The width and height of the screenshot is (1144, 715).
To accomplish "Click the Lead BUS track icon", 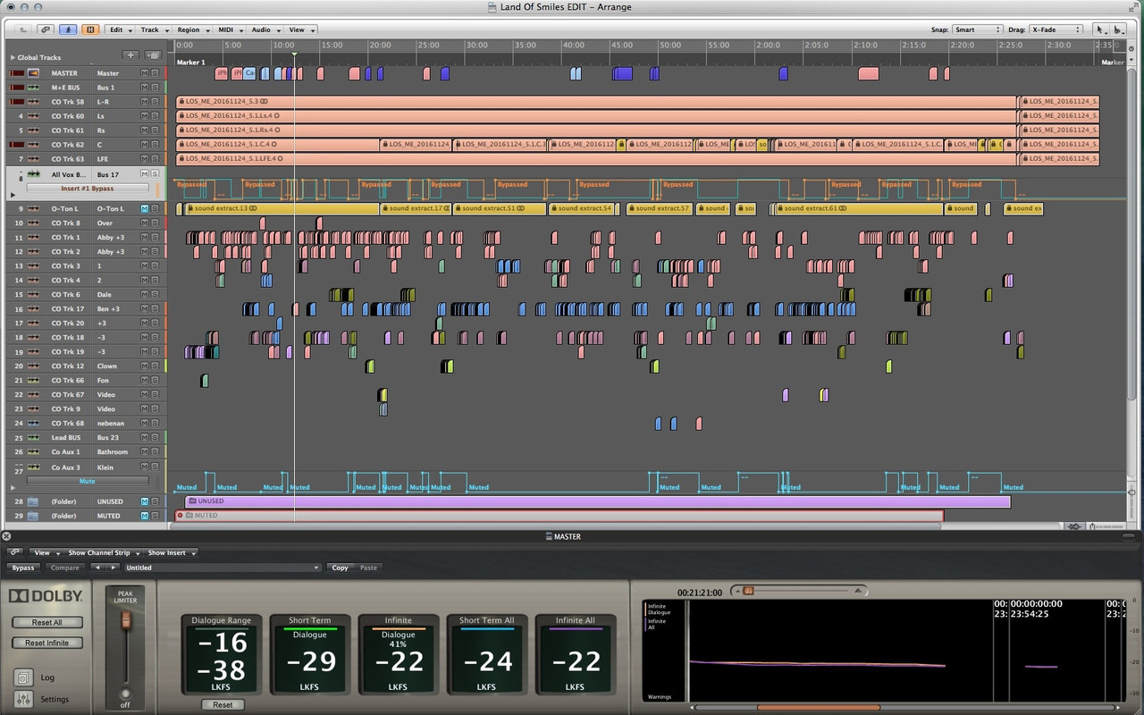I will tap(34, 438).
